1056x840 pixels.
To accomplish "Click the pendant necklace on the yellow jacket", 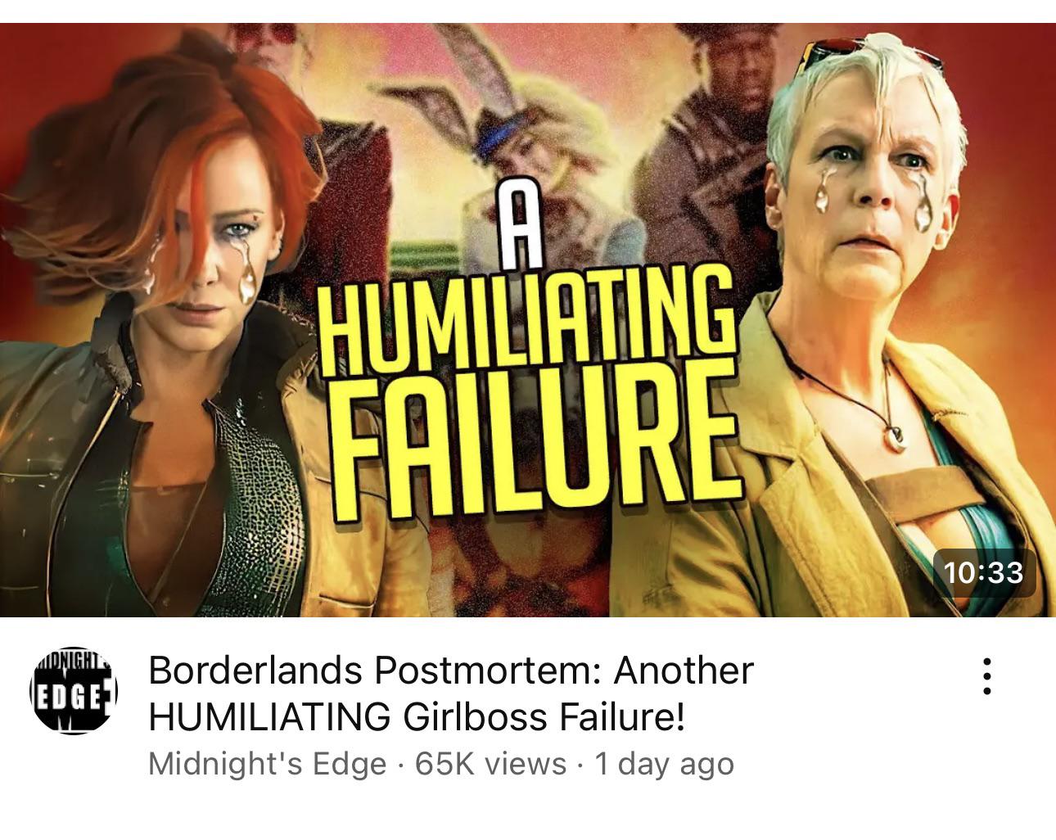I will [x=896, y=435].
